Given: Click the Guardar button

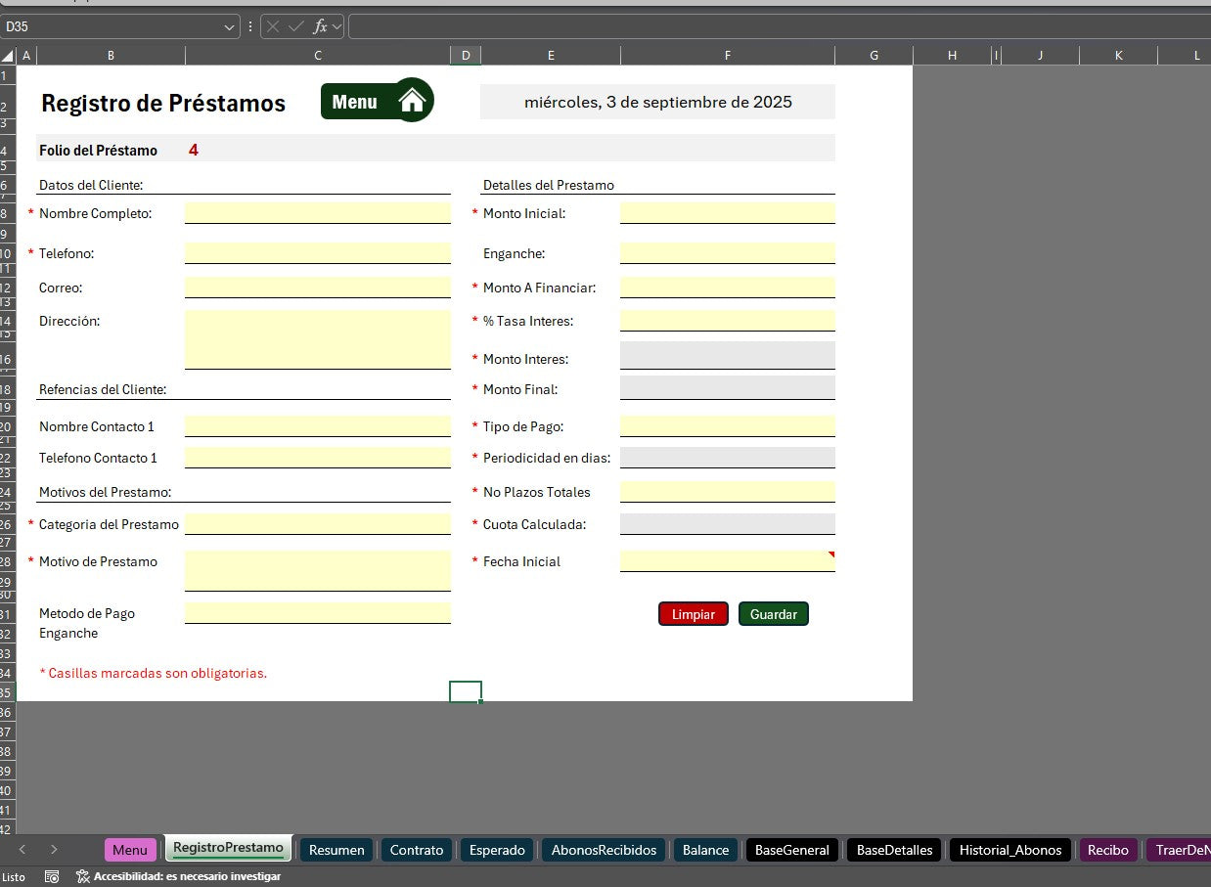Looking at the screenshot, I should tap(773, 613).
